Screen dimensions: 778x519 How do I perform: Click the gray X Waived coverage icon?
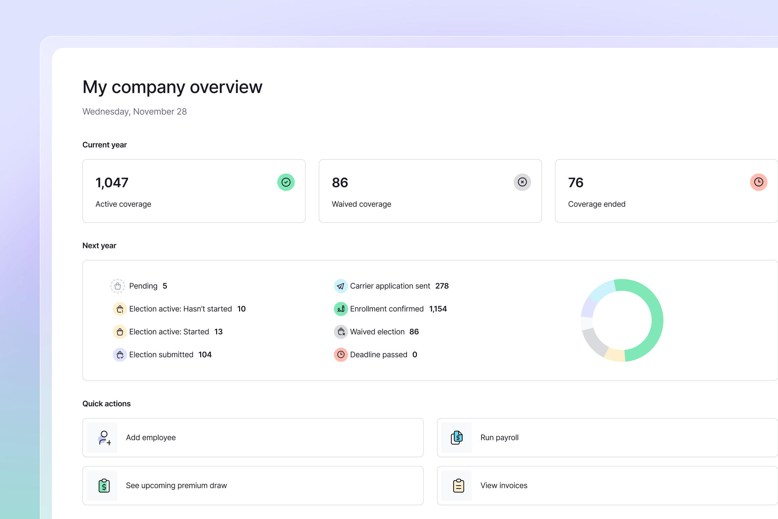coord(522,182)
